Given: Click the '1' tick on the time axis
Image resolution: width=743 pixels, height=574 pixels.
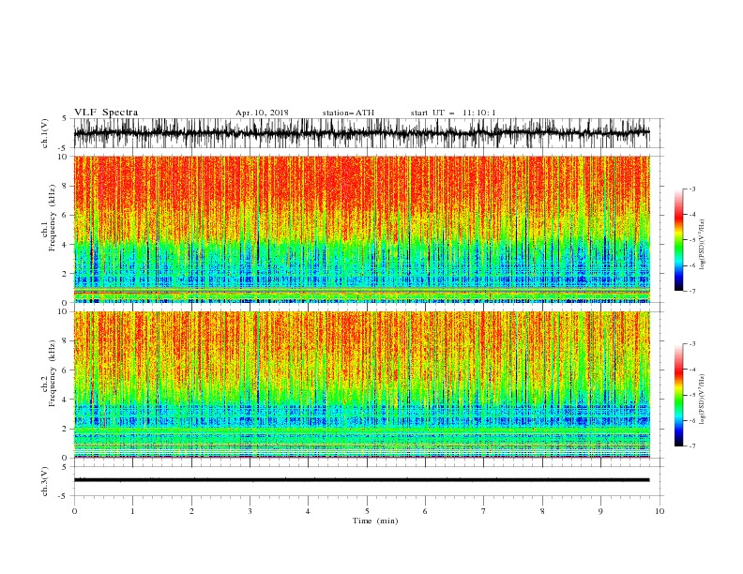Looking at the screenshot, I should coord(132,511).
